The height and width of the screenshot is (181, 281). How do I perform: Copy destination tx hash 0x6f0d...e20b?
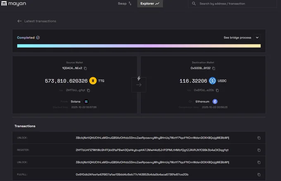[x=217, y=90]
